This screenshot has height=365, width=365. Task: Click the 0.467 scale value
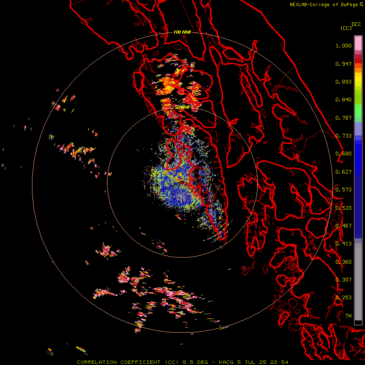click(x=344, y=226)
